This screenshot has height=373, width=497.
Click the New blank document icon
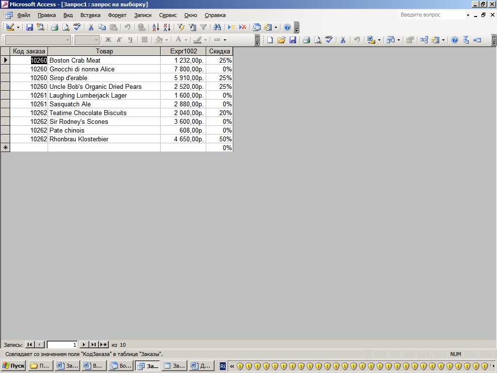270,40
